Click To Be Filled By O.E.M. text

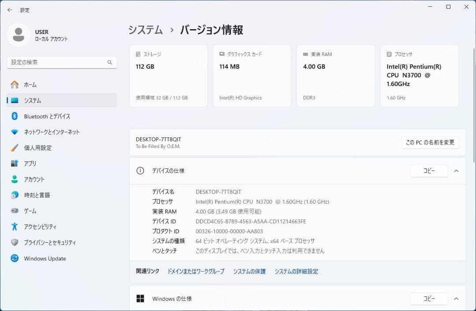point(158,146)
